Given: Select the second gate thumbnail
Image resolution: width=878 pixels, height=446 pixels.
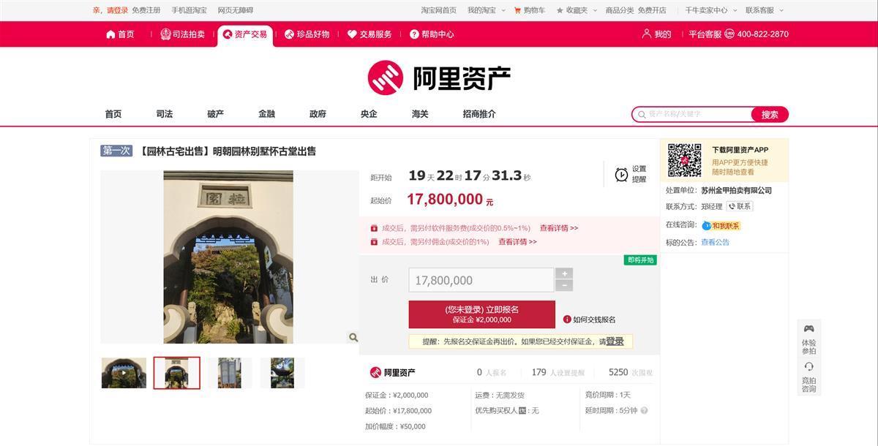Looking at the screenshot, I should (176, 373).
